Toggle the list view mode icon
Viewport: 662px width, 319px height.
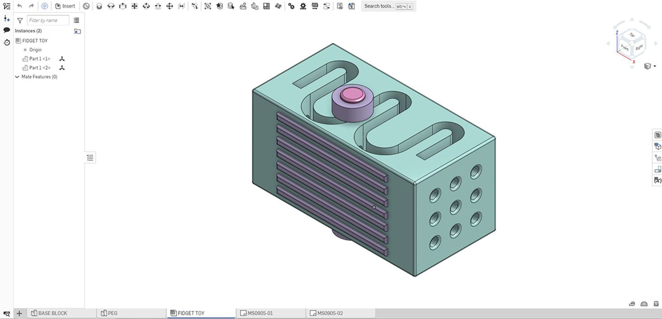coord(77,20)
